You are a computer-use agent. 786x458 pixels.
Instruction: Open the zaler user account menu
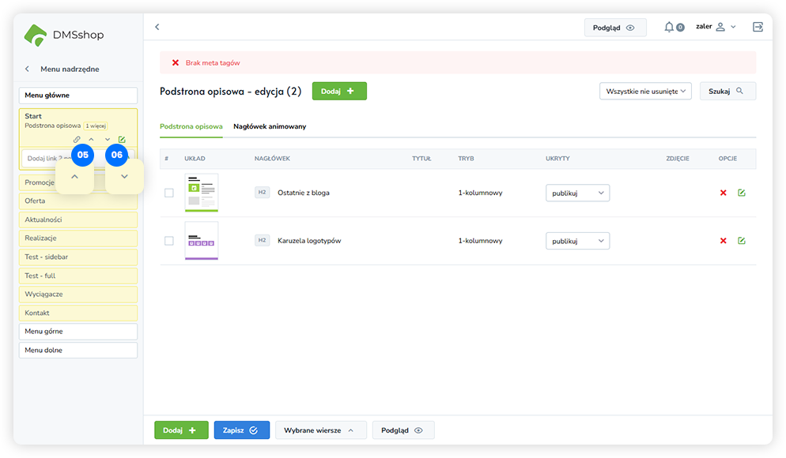(x=716, y=27)
